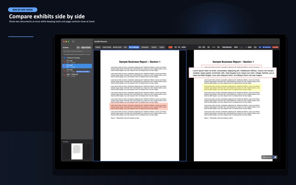Image resolution: width=296 pixels, height=185 pixels.
Task: Click the Dashcam Footage folder icon
Action: pyautogui.click(x=65, y=58)
